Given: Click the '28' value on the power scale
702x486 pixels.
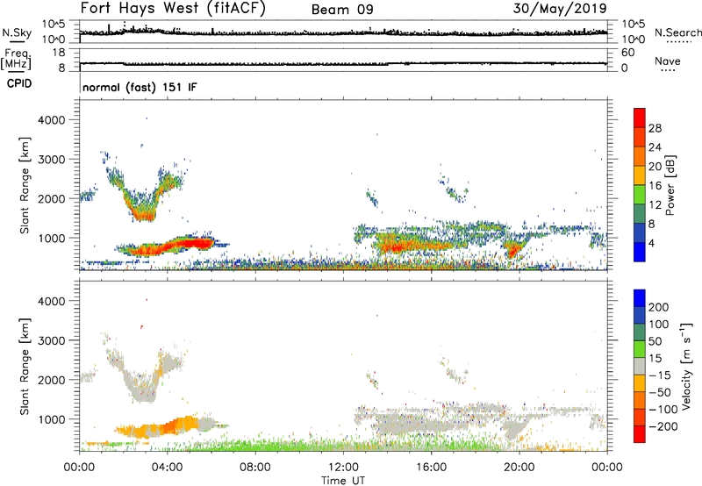Looking at the screenshot, I should 655,128.
